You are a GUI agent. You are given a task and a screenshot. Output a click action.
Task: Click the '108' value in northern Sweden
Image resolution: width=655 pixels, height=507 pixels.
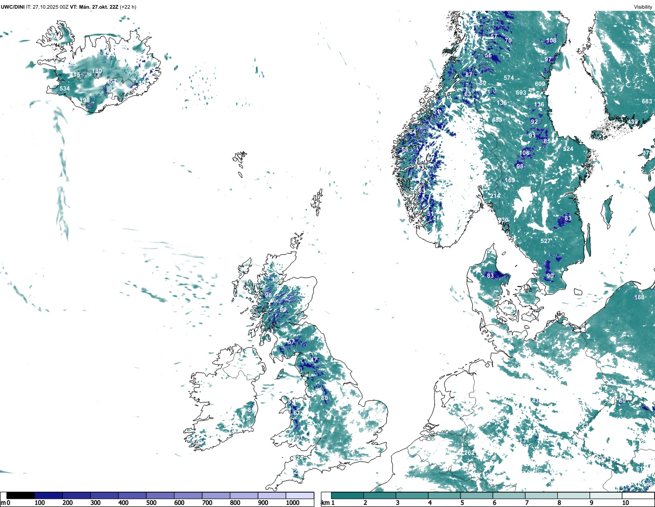click(x=551, y=40)
